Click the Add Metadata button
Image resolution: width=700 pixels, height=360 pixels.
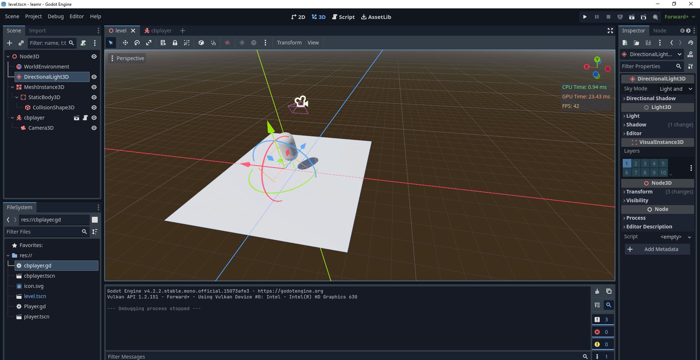657,249
